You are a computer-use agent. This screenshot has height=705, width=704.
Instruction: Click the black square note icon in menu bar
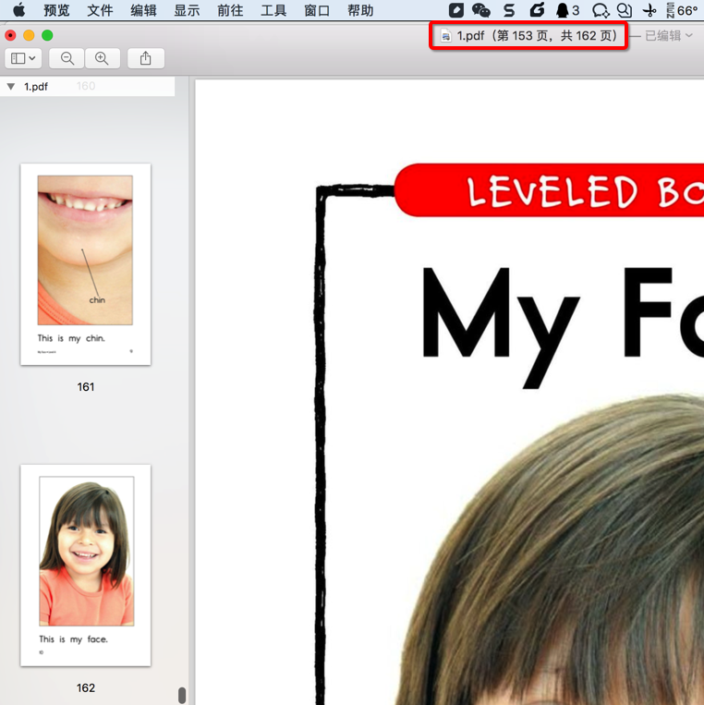tap(455, 10)
